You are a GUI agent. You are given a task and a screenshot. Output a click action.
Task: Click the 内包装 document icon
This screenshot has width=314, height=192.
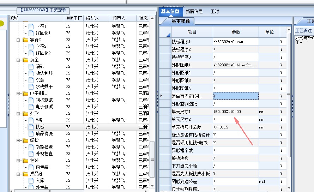pyautogui.click(x=31, y=167)
